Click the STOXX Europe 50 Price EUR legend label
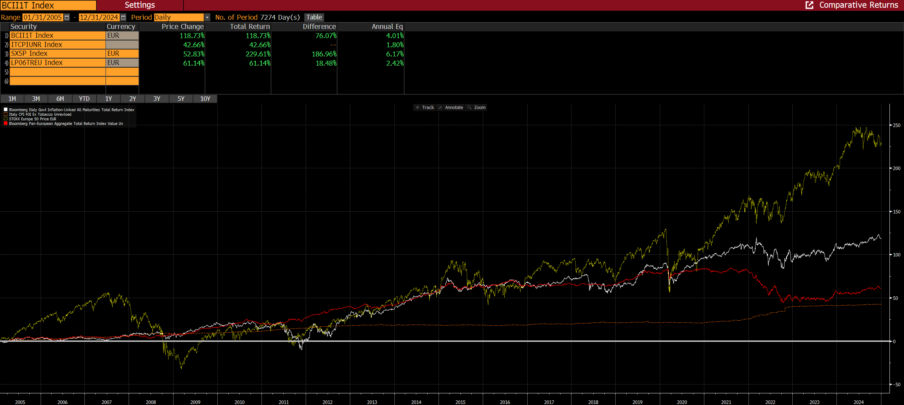904x405 pixels. click(33, 119)
